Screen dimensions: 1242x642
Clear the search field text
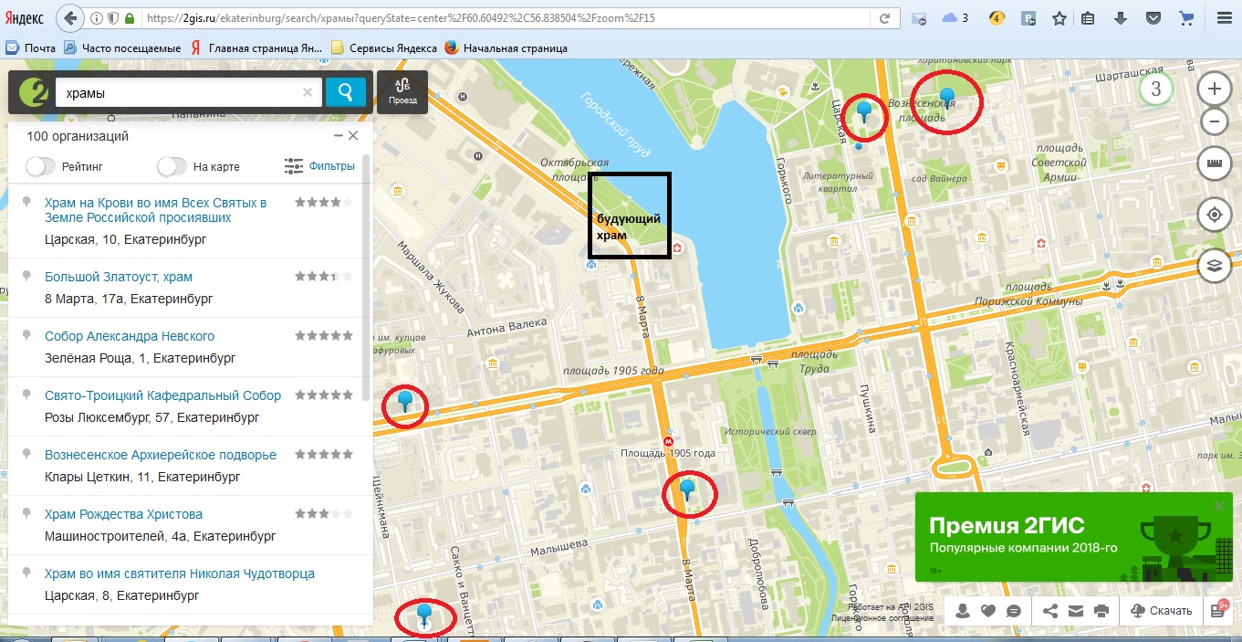tap(308, 92)
